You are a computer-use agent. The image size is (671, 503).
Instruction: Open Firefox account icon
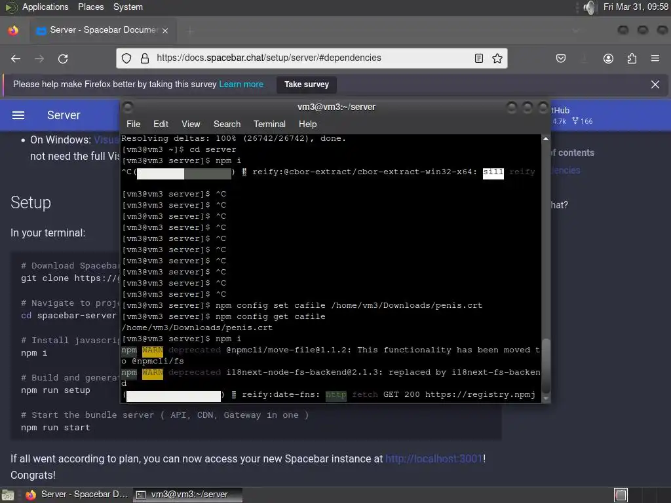(608, 58)
